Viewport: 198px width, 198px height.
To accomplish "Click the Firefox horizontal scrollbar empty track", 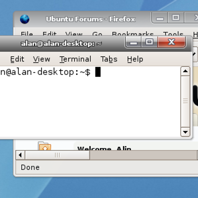I will click(144, 155).
